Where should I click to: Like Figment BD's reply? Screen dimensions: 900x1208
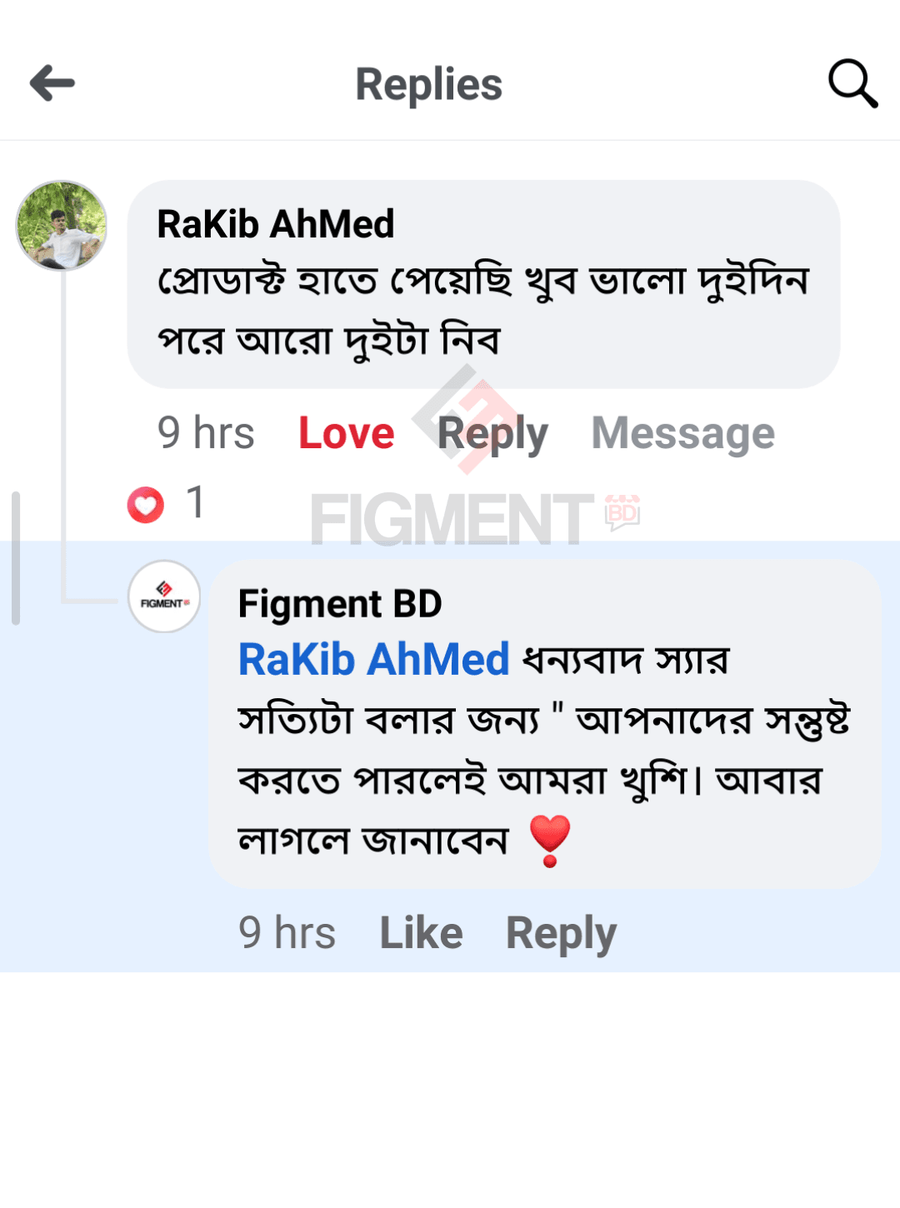click(421, 932)
